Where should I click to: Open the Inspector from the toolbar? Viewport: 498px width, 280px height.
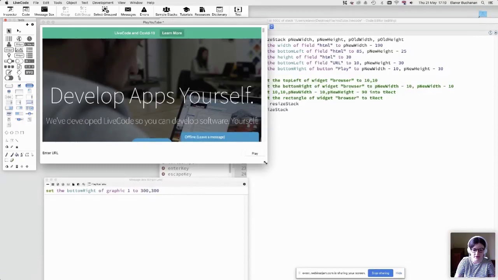click(10, 11)
